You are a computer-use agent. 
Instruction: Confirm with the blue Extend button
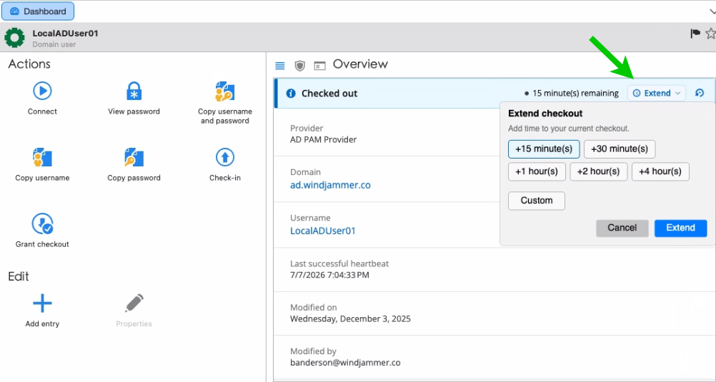click(x=680, y=228)
